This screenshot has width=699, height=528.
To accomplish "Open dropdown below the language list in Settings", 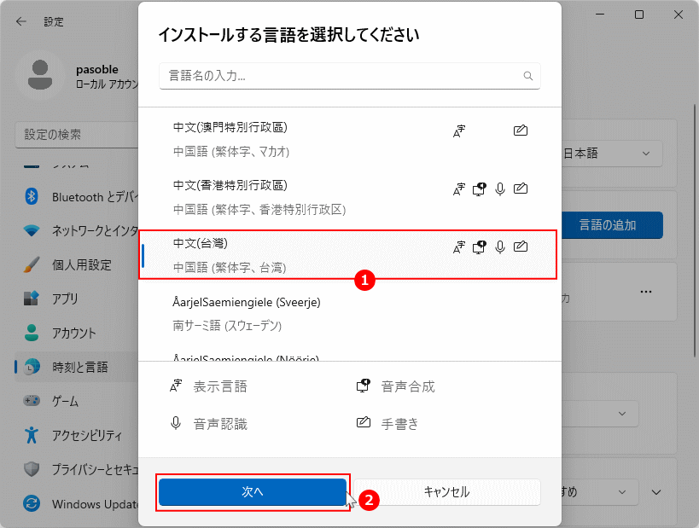I will tap(600, 414).
